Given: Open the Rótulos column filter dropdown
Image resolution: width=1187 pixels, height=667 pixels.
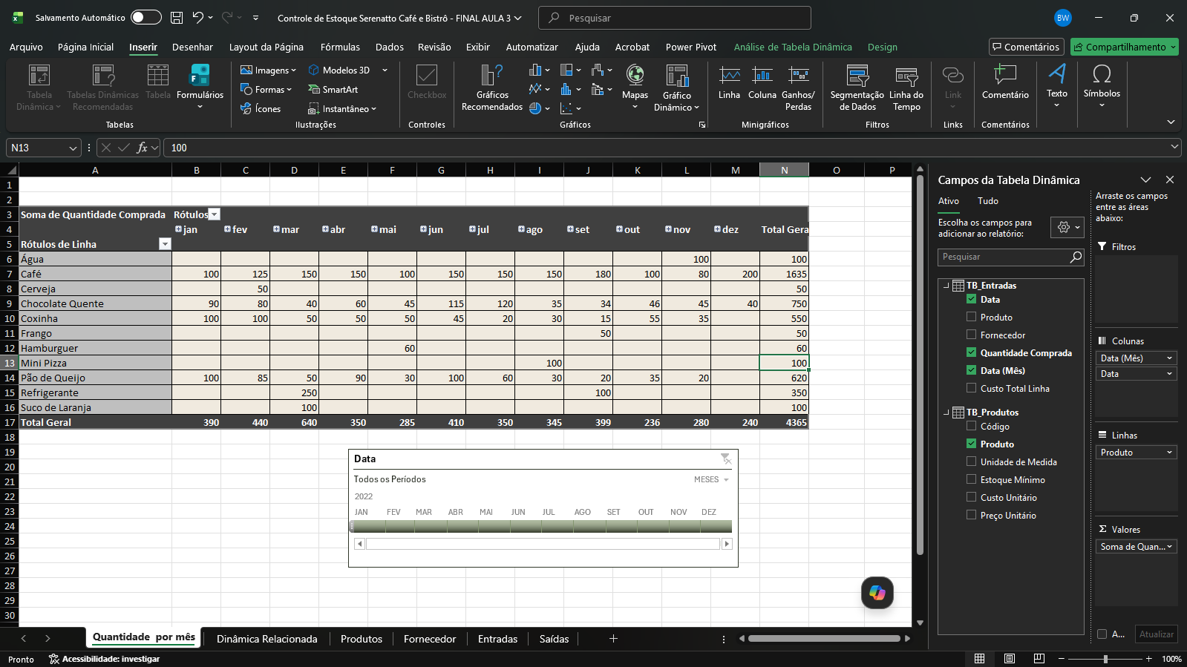Looking at the screenshot, I should pyautogui.click(x=215, y=214).
